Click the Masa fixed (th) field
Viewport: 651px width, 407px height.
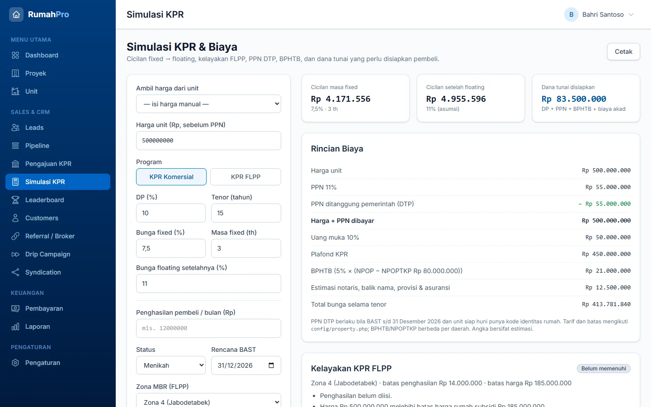(246, 248)
